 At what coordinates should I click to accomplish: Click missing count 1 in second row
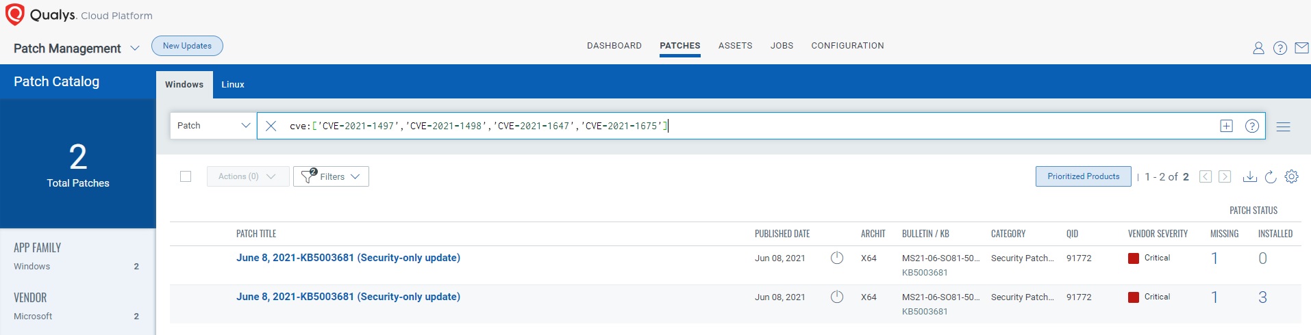pos(1214,297)
